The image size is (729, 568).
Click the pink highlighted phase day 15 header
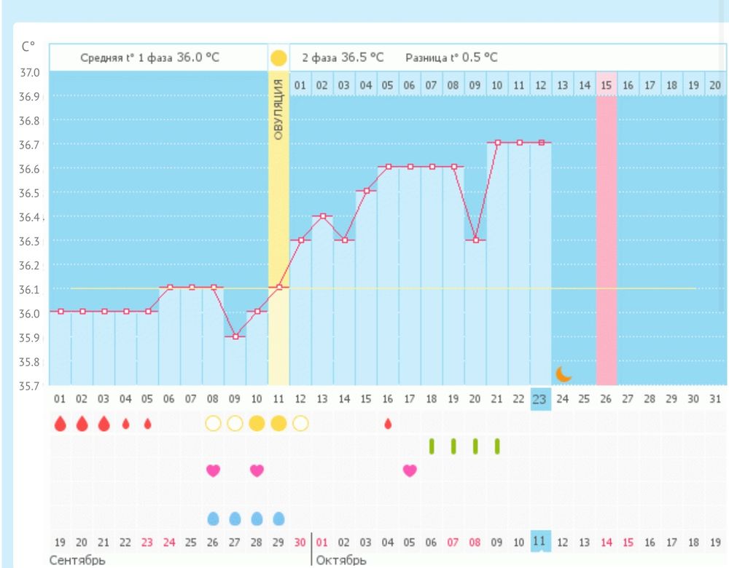click(606, 86)
